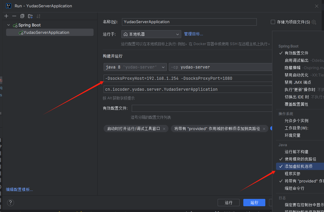Collapse the Spring Boot tree node
324x212 pixels.
[9, 25]
